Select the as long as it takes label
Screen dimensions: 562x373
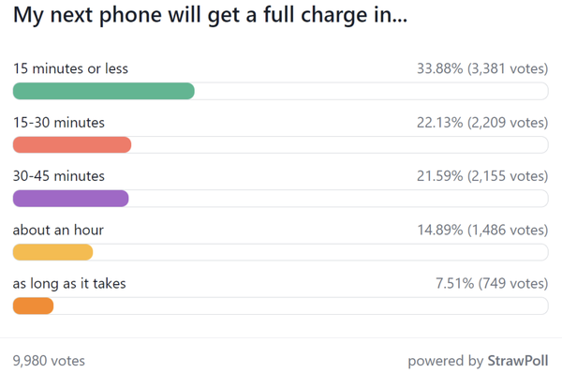point(69,284)
